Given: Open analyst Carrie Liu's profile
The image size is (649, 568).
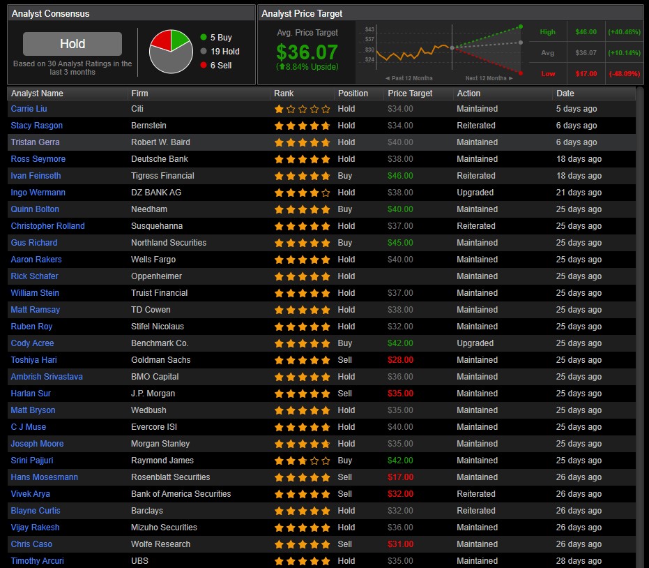Looking at the screenshot, I should coord(29,109).
